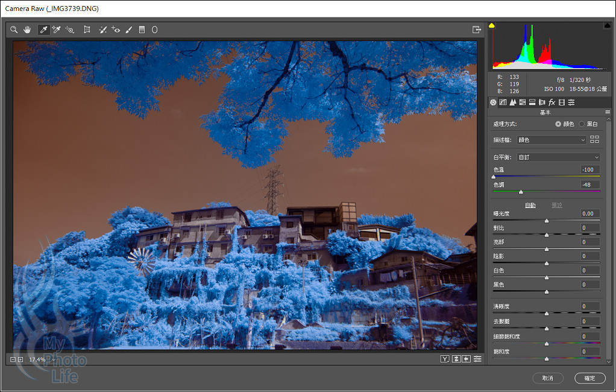Screen dimensions: 616x392
Task: Select the Zoom tool magnifier
Action: point(14,30)
